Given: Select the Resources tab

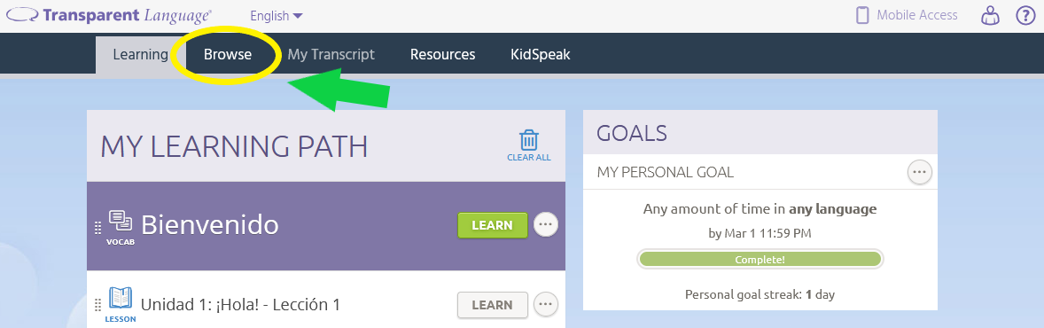Looking at the screenshot, I should coord(443,55).
